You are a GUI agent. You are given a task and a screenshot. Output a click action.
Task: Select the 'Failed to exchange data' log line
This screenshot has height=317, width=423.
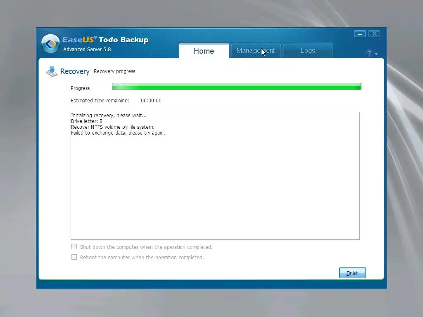(x=118, y=133)
